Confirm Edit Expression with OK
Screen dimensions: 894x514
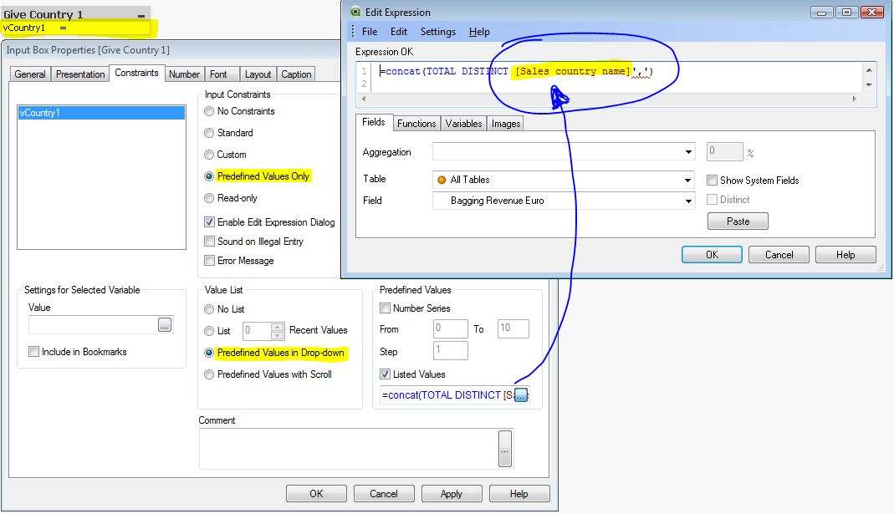(x=713, y=255)
